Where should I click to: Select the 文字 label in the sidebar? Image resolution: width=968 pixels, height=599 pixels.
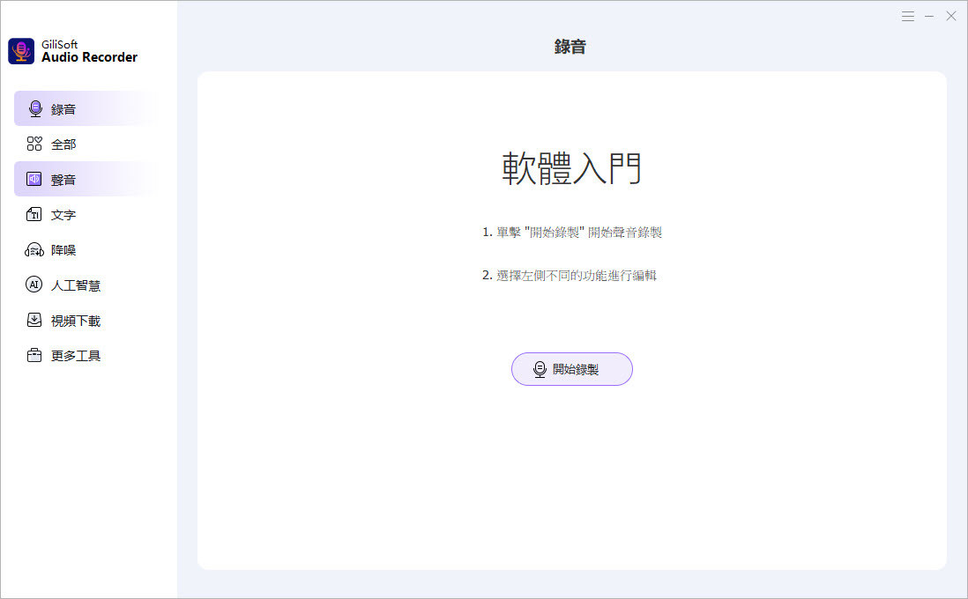63,215
